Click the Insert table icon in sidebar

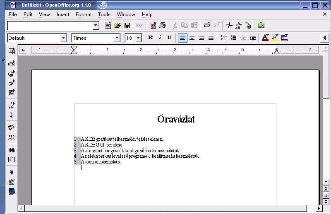click(12, 51)
